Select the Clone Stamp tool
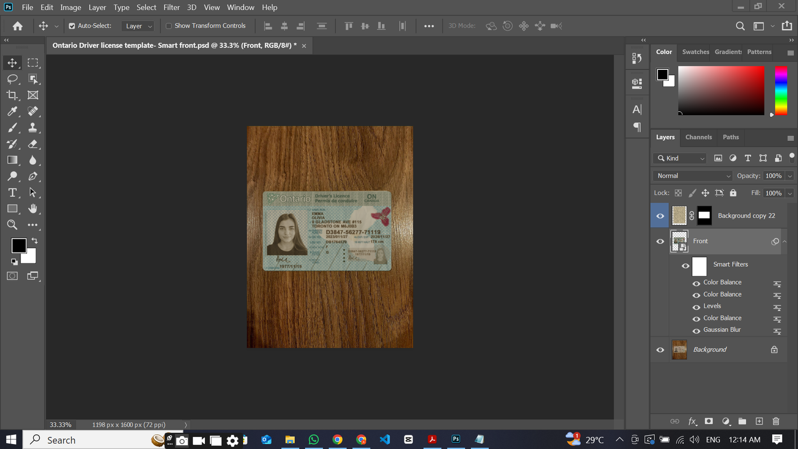This screenshot has height=449, width=798. coord(33,127)
